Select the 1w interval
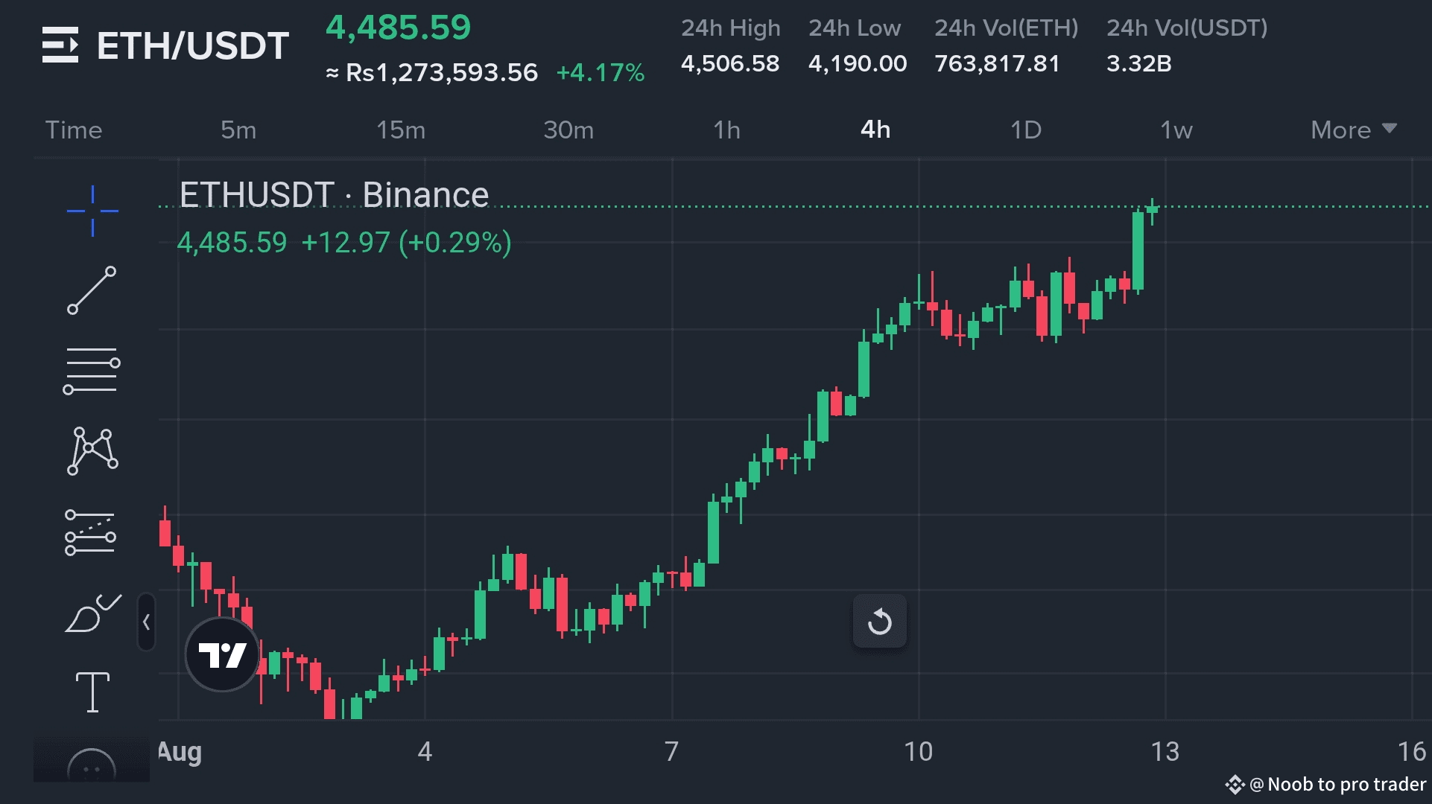This screenshot has width=1432, height=804. click(x=1177, y=130)
